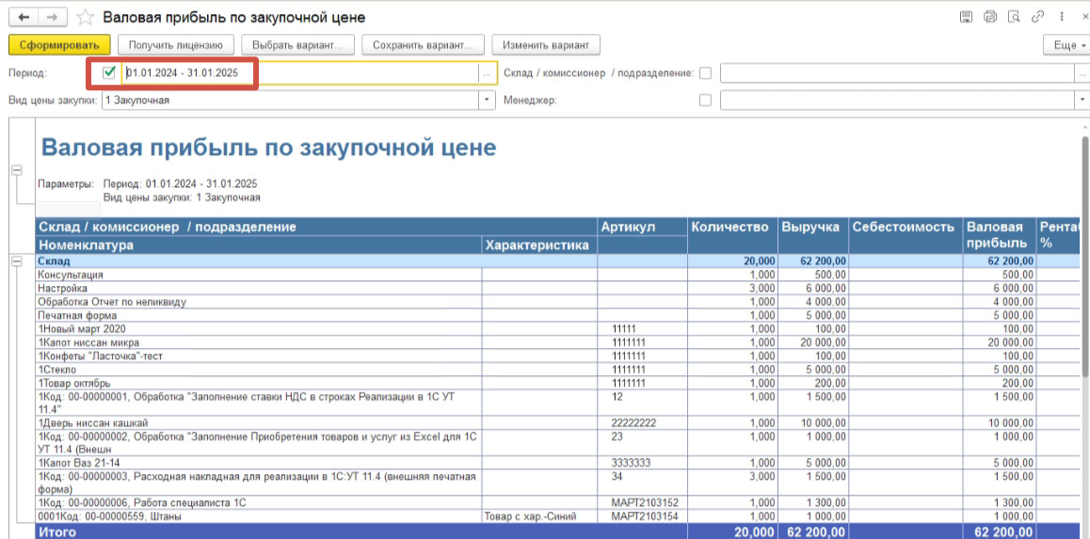The height and width of the screenshot is (539, 1090).
Task: Click the back navigation arrow
Action: (x=23, y=18)
